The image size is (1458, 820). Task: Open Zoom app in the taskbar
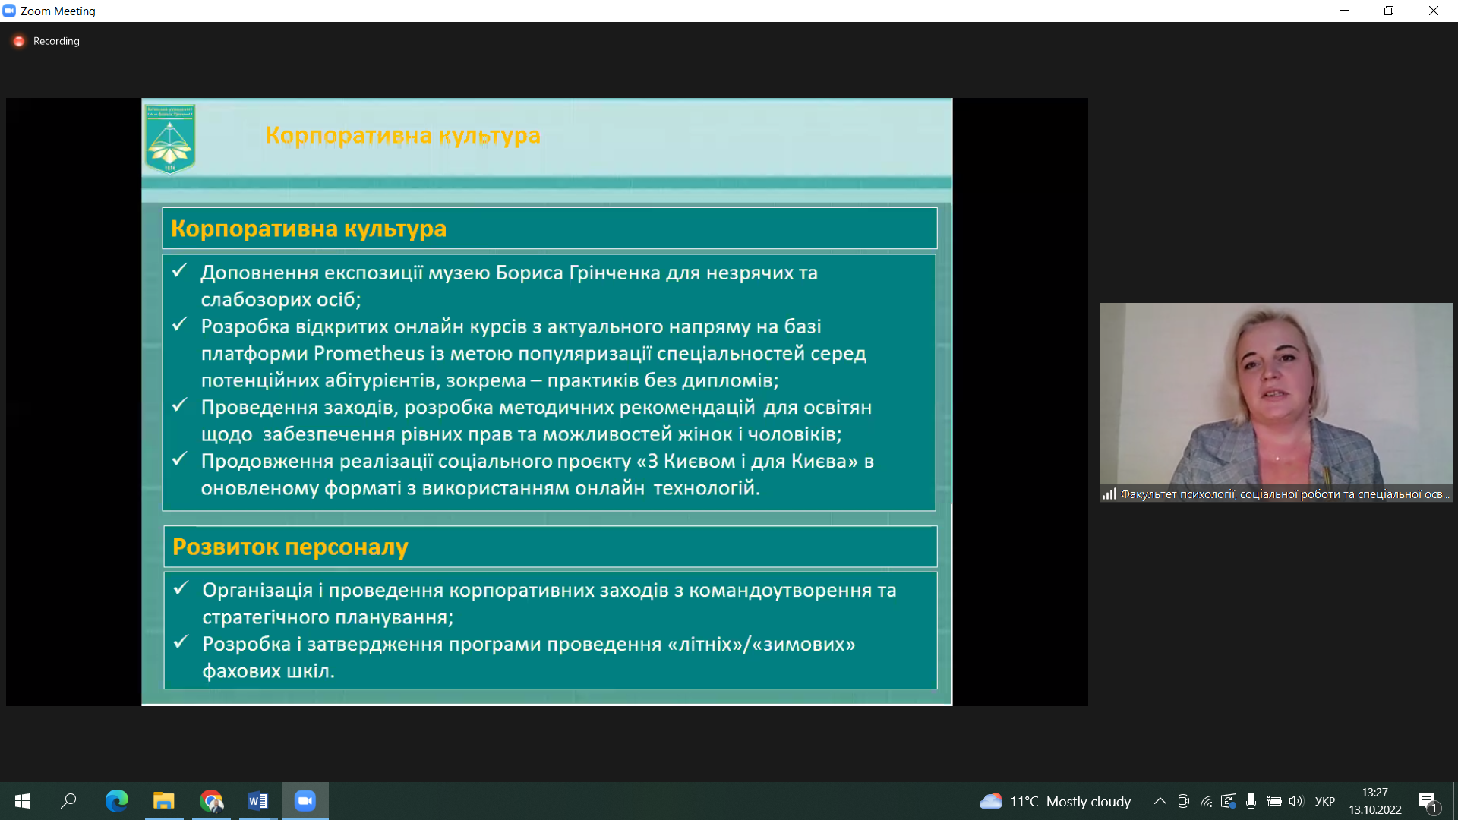(305, 801)
